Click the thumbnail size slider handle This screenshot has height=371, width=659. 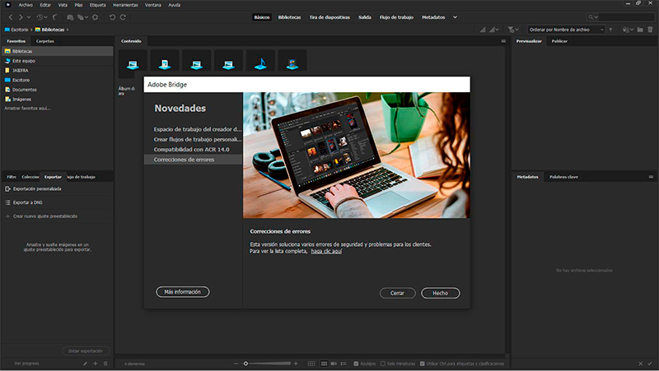click(x=245, y=363)
